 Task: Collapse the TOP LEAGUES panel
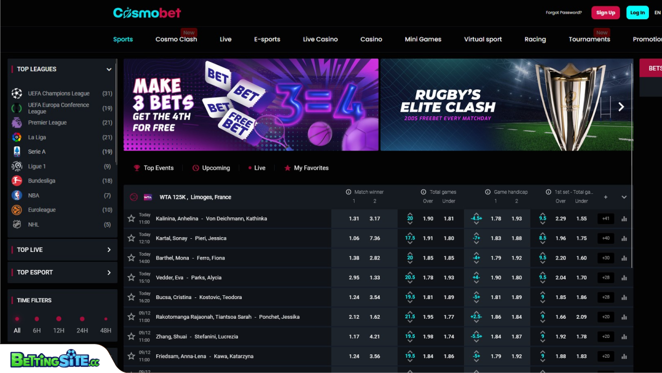[x=109, y=69]
